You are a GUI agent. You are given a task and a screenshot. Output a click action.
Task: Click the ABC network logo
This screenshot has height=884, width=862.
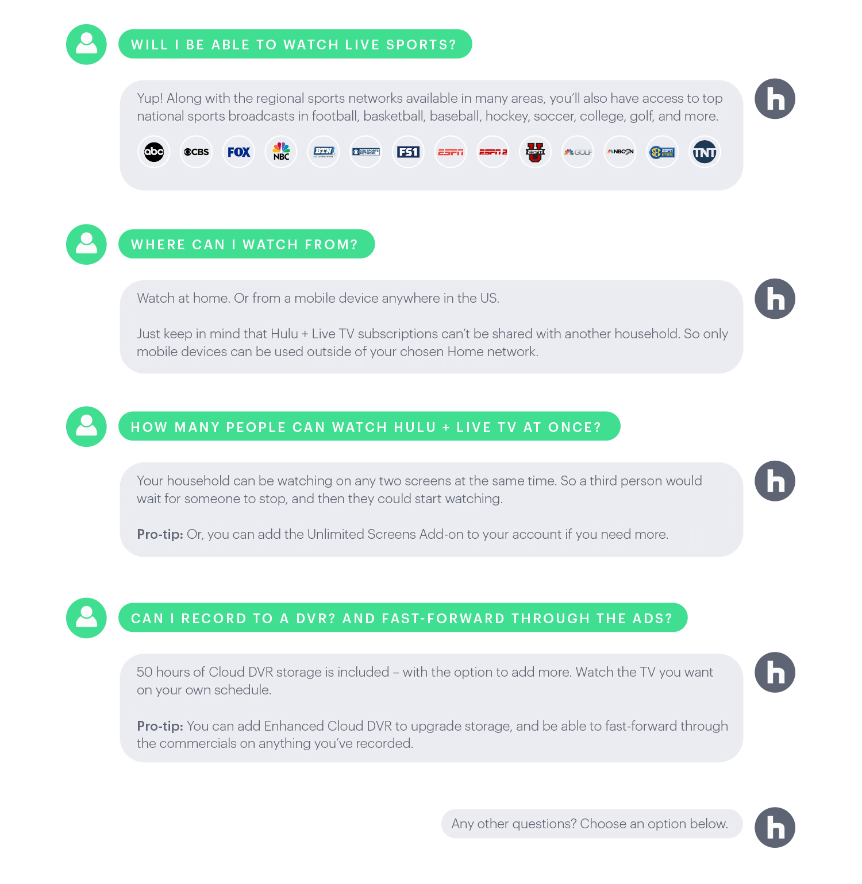[154, 152]
